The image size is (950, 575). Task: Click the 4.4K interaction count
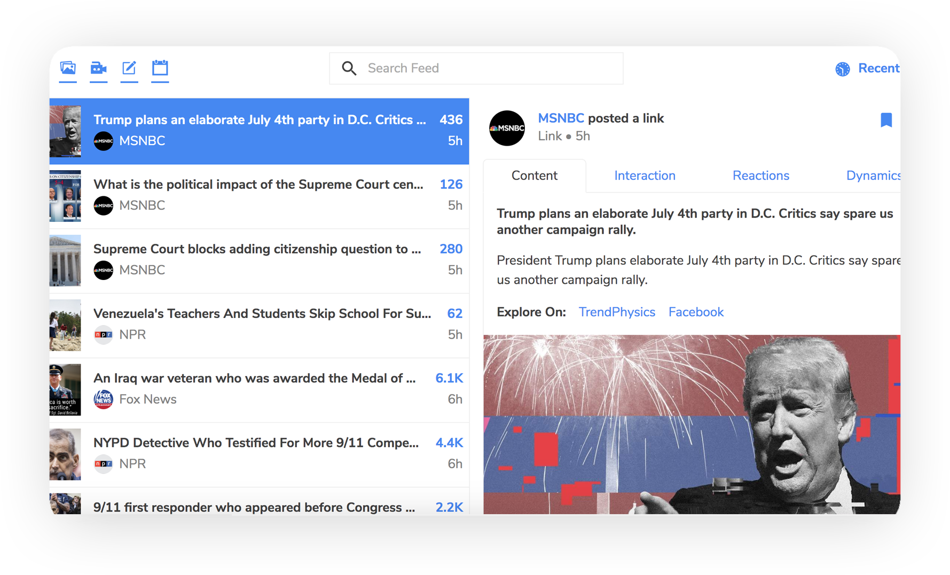click(x=449, y=443)
